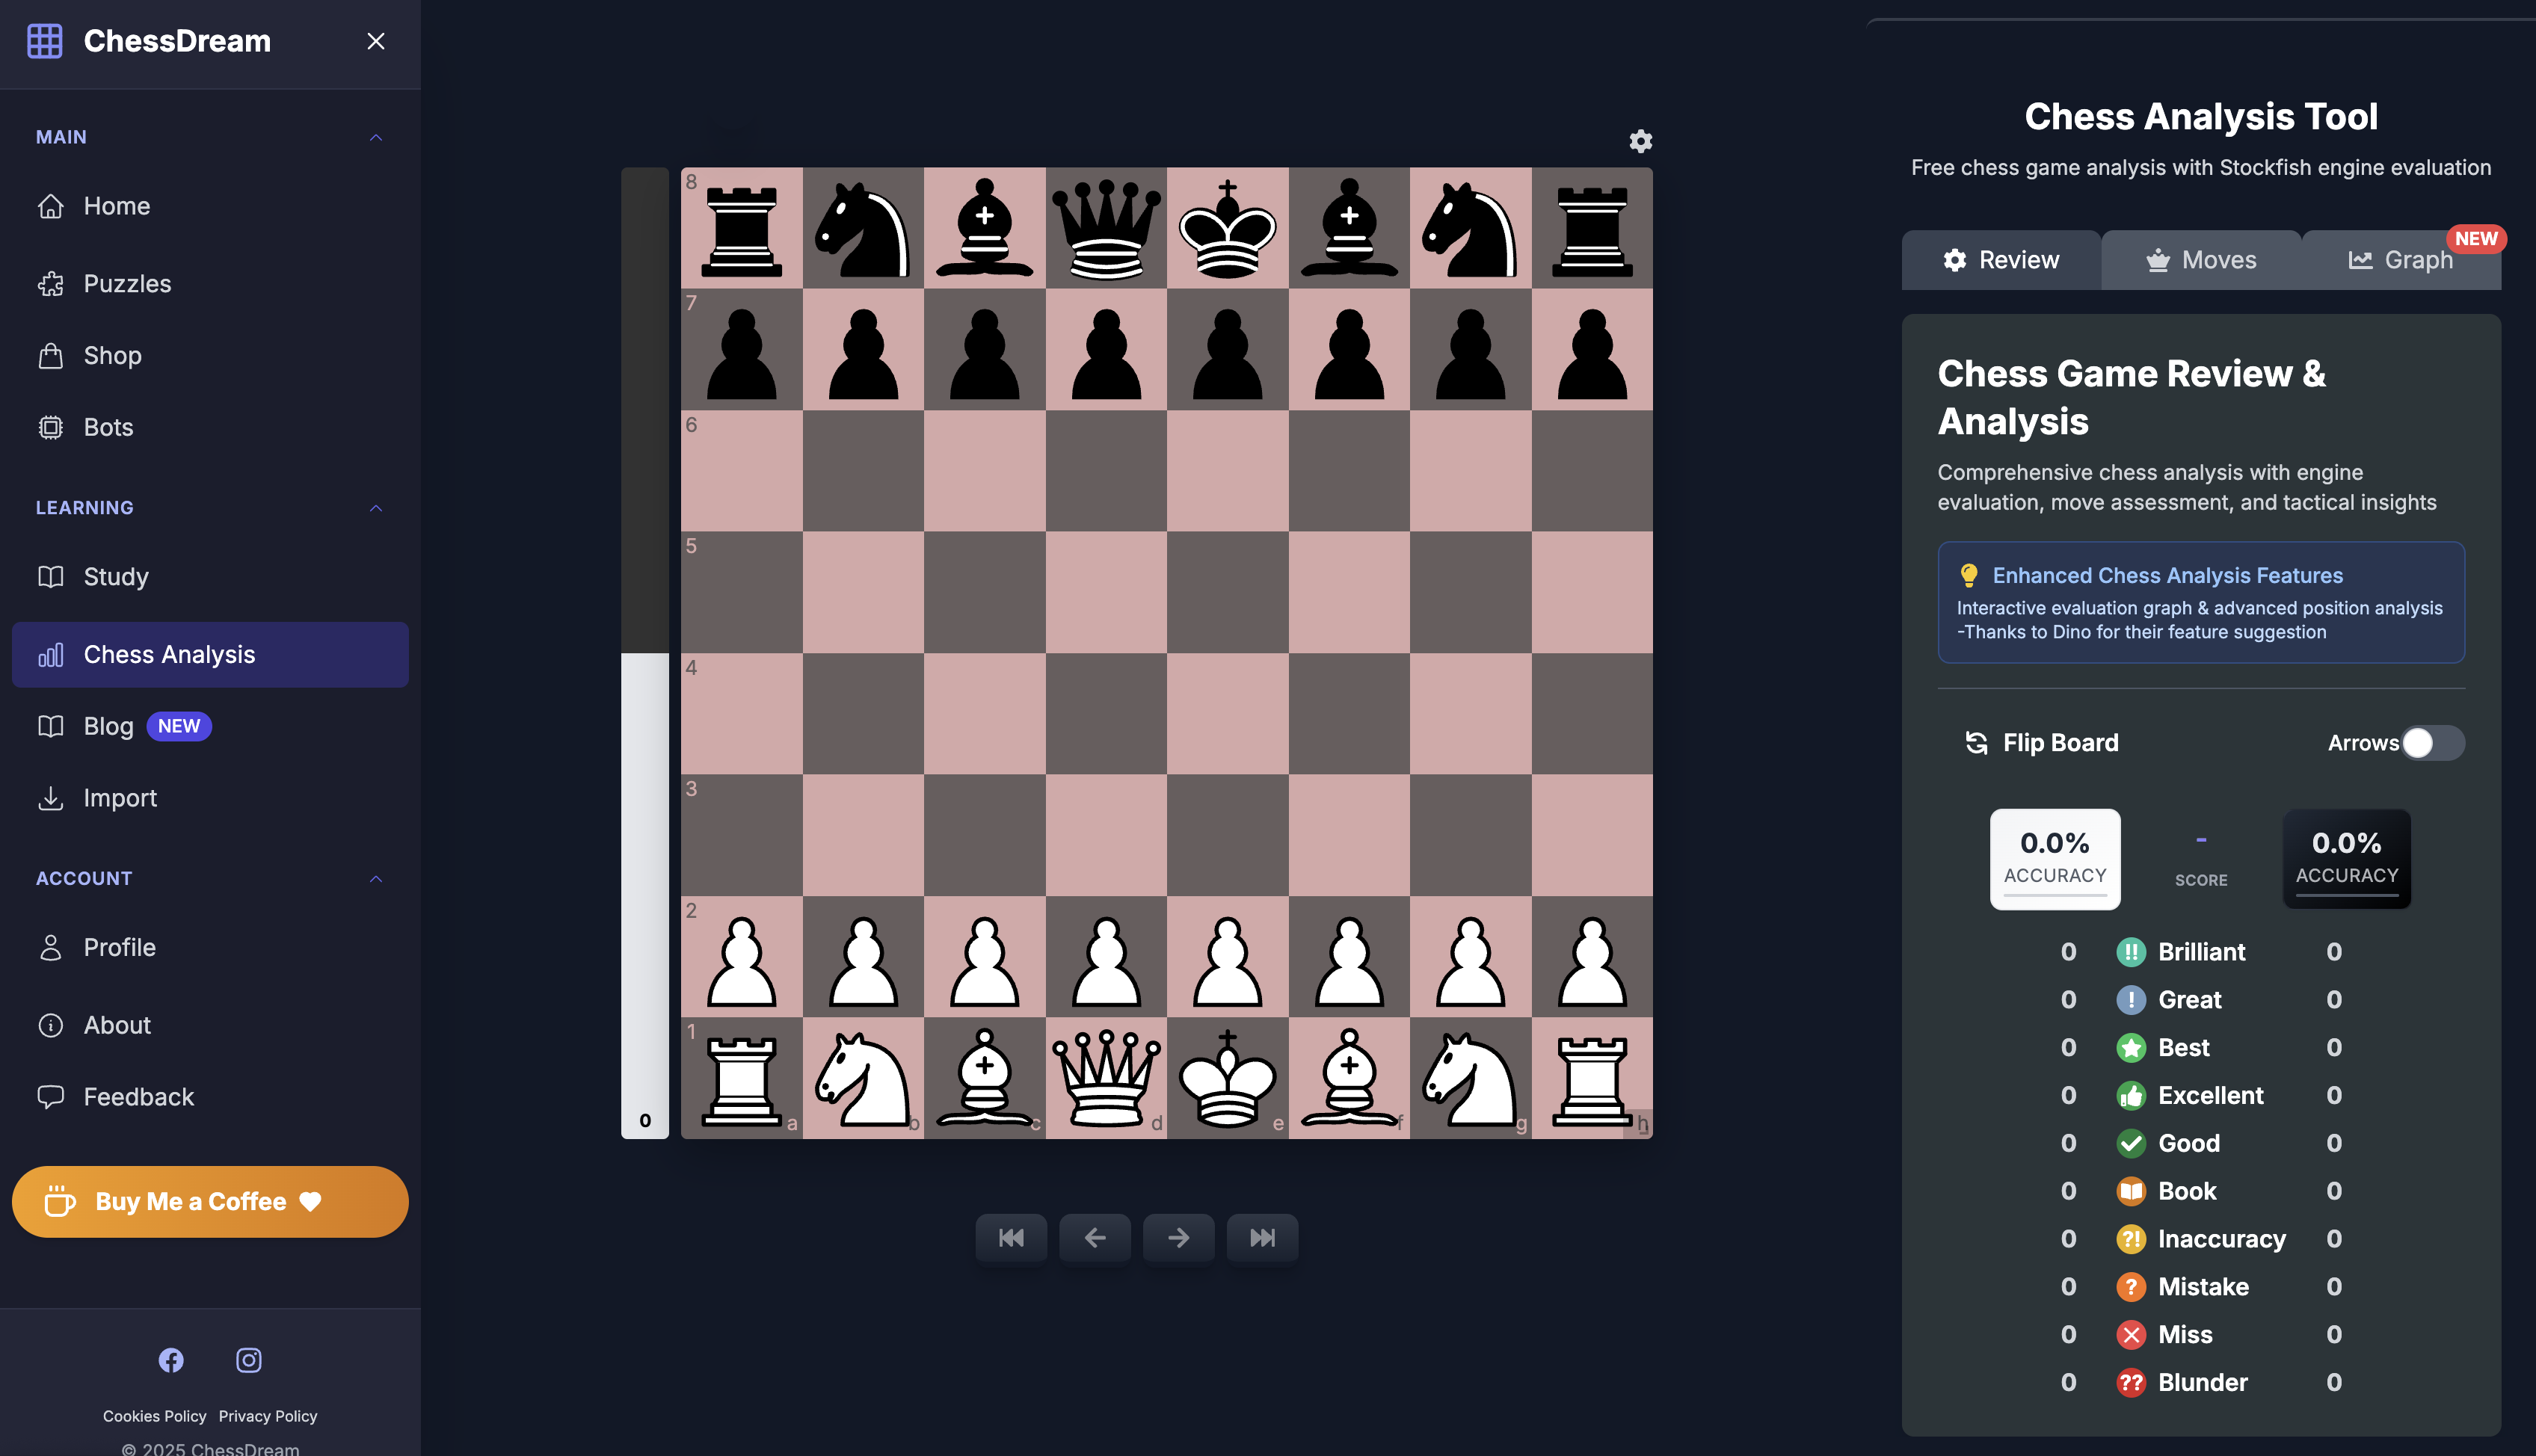Skip to last move button
Image resolution: width=2536 pixels, height=1456 pixels.
(x=1262, y=1238)
